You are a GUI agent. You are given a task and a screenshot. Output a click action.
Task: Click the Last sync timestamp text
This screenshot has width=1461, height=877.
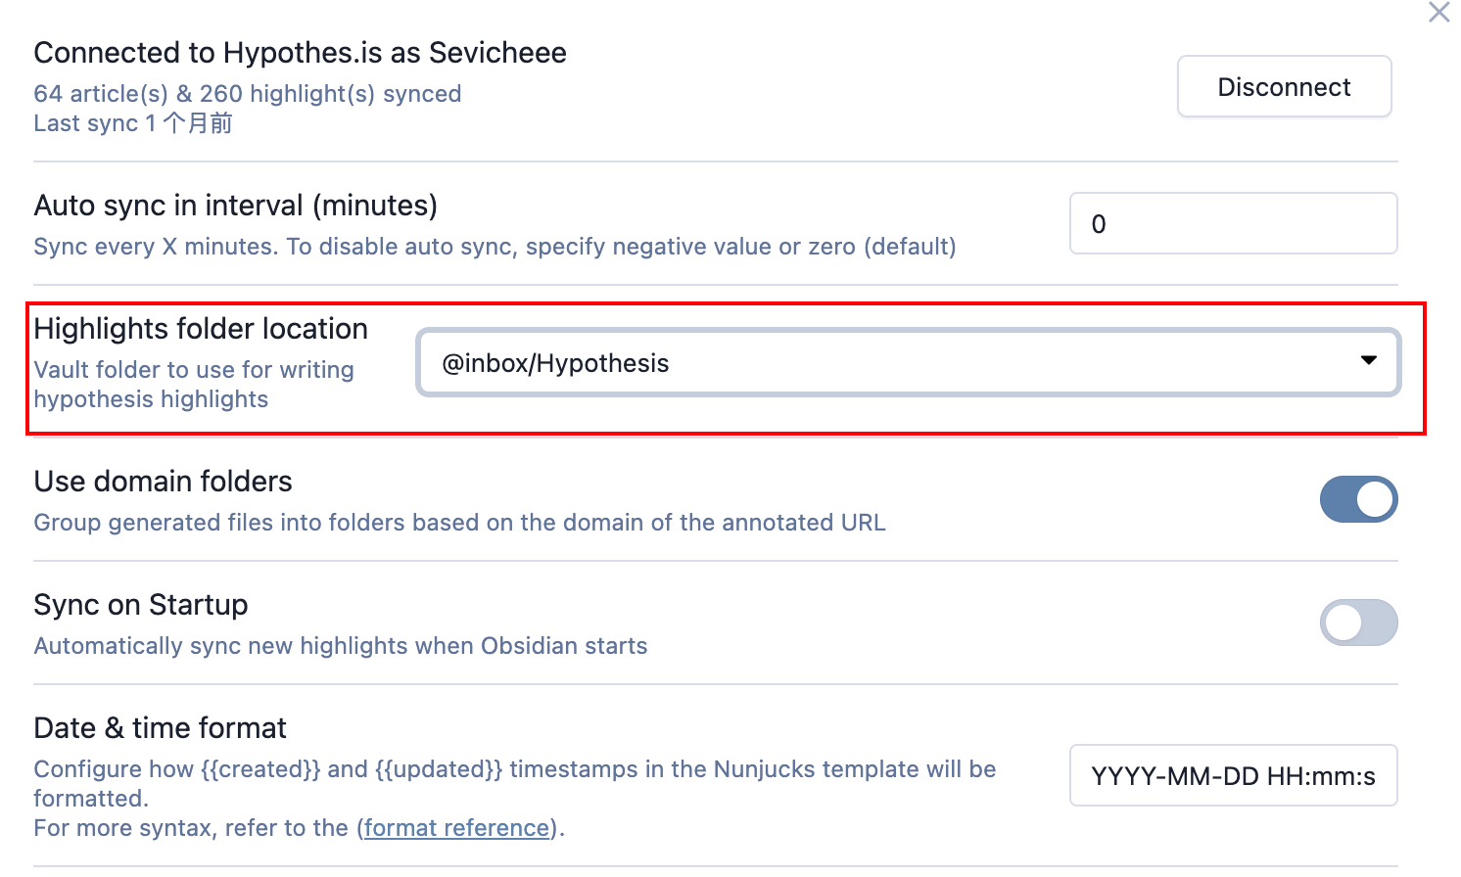(132, 123)
